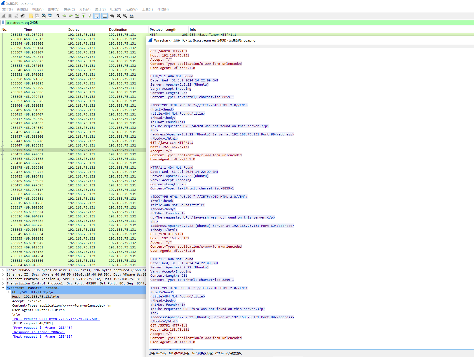The width and height of the screenshot is (474, 357).
Task: Sort by the No. column header
Action: tap(12, 30)
